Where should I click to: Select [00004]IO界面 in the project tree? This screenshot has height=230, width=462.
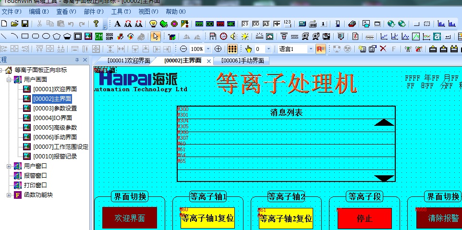(52, 118)
